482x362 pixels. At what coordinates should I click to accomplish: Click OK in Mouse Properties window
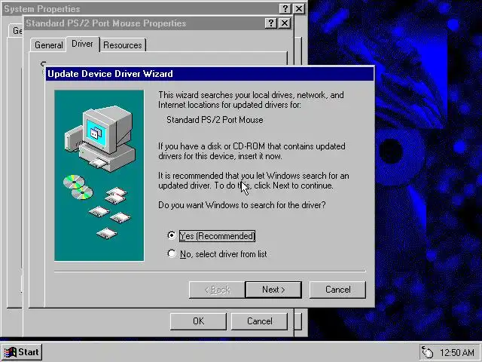[198, 321]
